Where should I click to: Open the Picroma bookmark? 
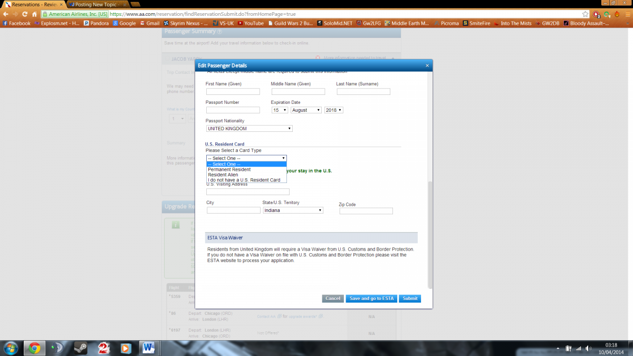(x=446, y=23)
